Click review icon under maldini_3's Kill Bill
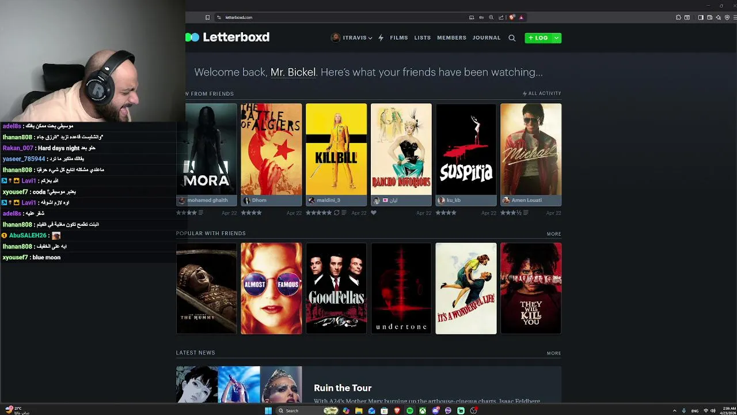 [344, 213]
